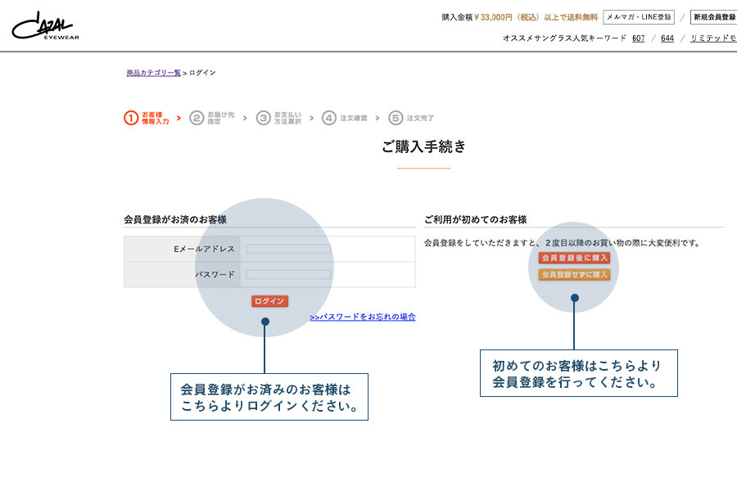
Task: Click 購入金額¥33,000円 free shipping notice
Action: pyautogui.click(x=519, y=17)
